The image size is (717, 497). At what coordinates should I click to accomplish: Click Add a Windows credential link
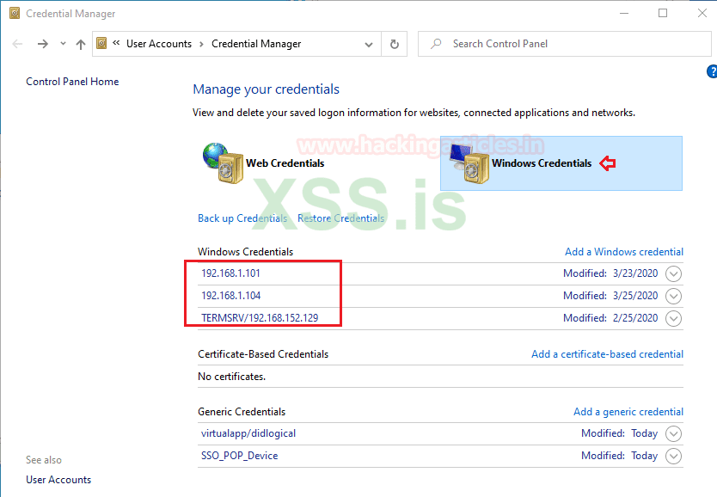(624, 252)
